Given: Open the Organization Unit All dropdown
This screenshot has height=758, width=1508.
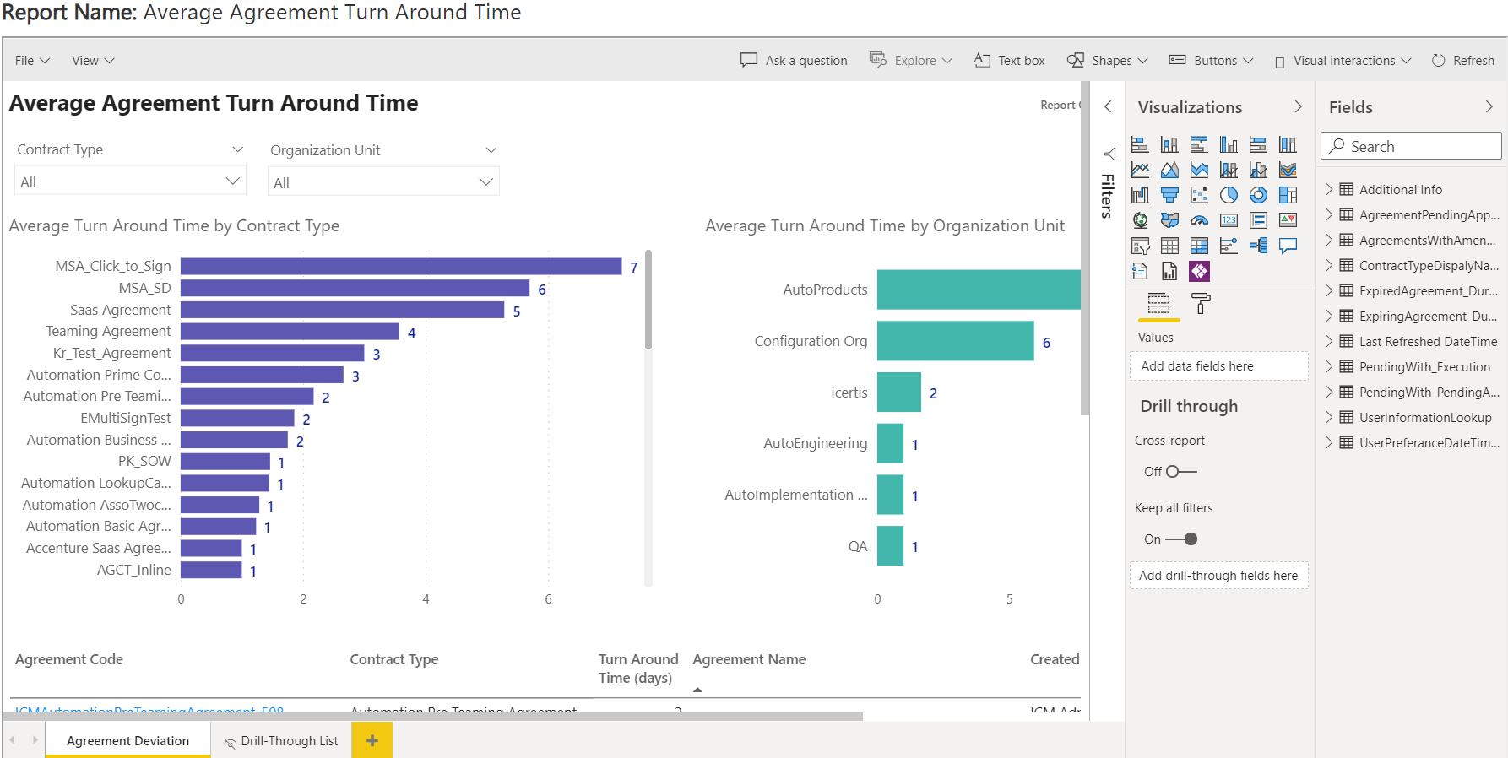Looking at the screenshot, I should click(383, 182).
